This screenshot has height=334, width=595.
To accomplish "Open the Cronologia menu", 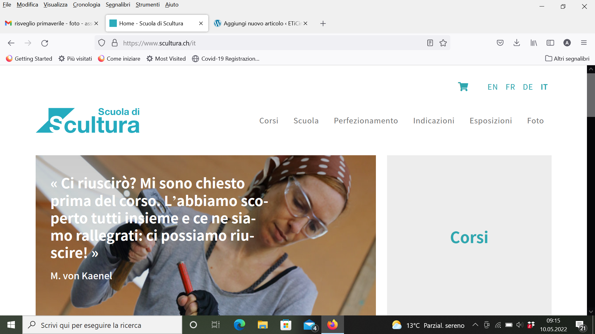I will coord(86,5).
